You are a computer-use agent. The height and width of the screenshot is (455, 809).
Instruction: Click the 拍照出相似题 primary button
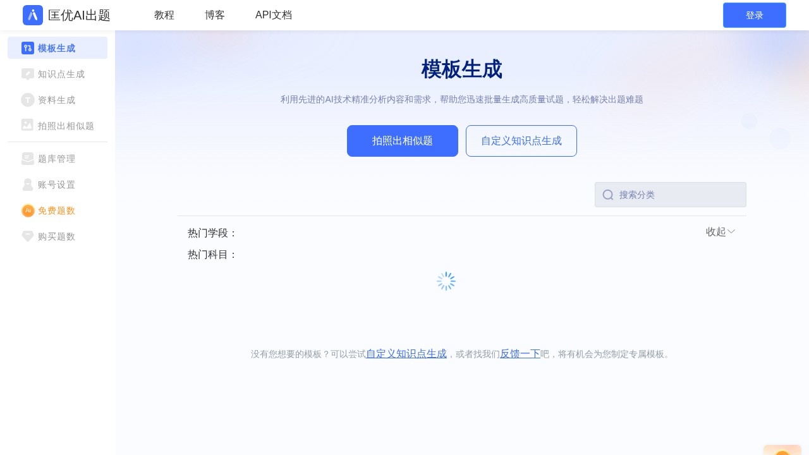click(x=403, y=141)
